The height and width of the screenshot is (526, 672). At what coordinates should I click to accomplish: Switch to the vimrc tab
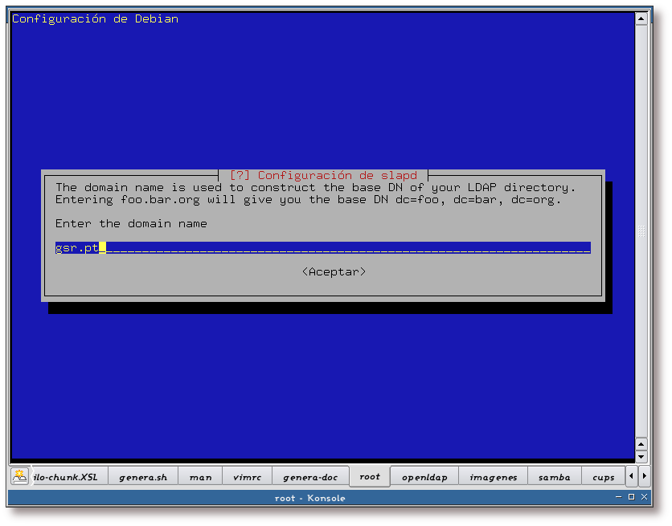(246, 477)
